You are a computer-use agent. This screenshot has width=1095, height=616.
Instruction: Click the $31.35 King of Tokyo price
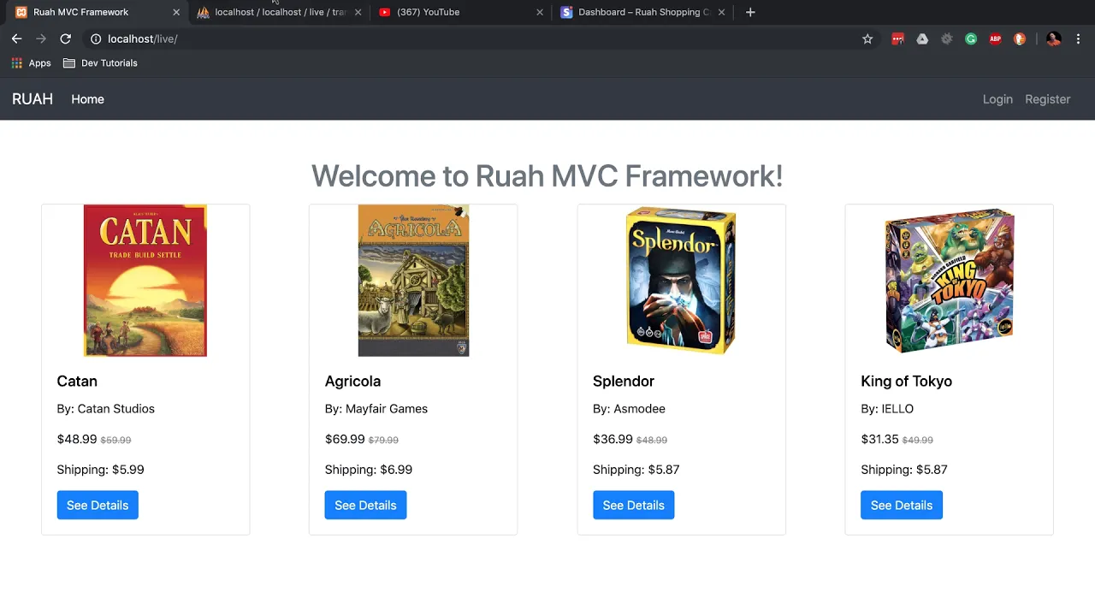point(880,439)
